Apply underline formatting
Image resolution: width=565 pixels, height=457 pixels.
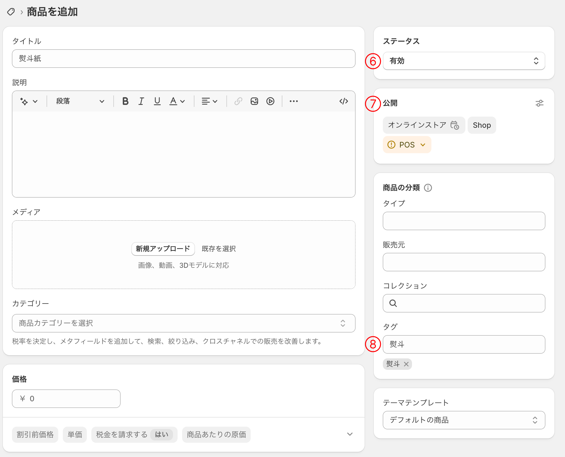[157, 101]
